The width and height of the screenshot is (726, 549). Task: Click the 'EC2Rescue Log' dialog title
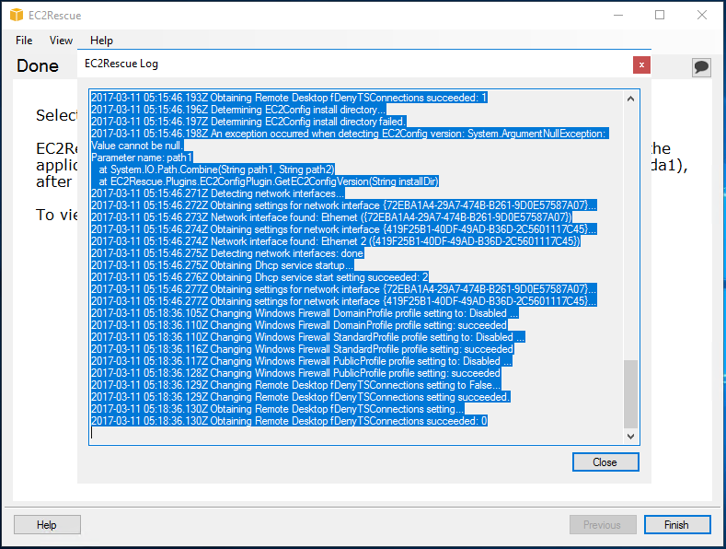[x=121, y=64]
